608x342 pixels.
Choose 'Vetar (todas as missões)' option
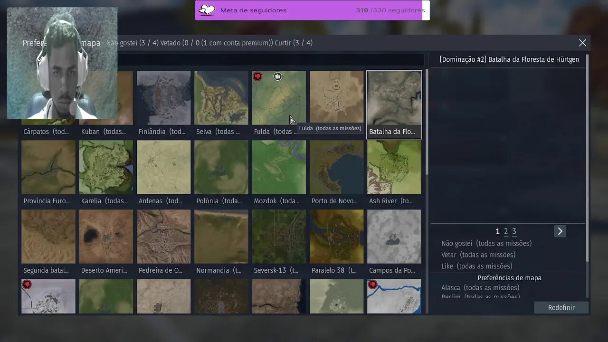click(478, 255)
